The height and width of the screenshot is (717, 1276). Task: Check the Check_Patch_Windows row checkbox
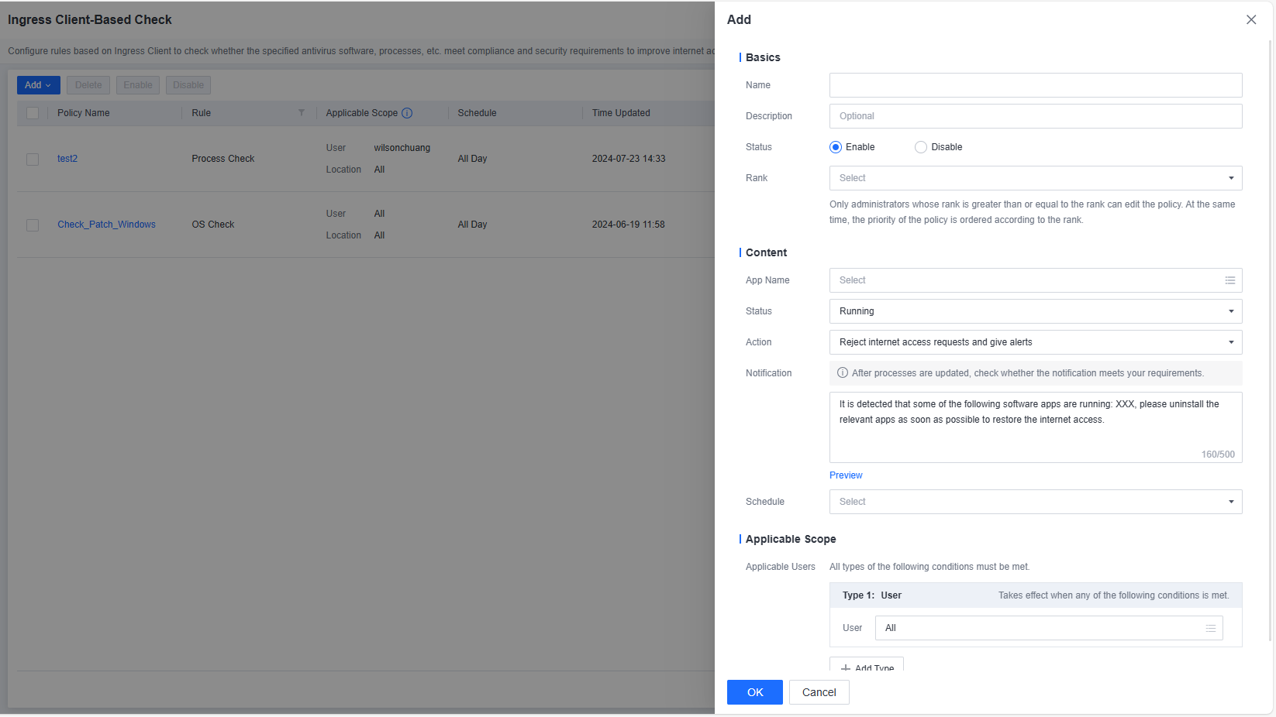[33, 225]
